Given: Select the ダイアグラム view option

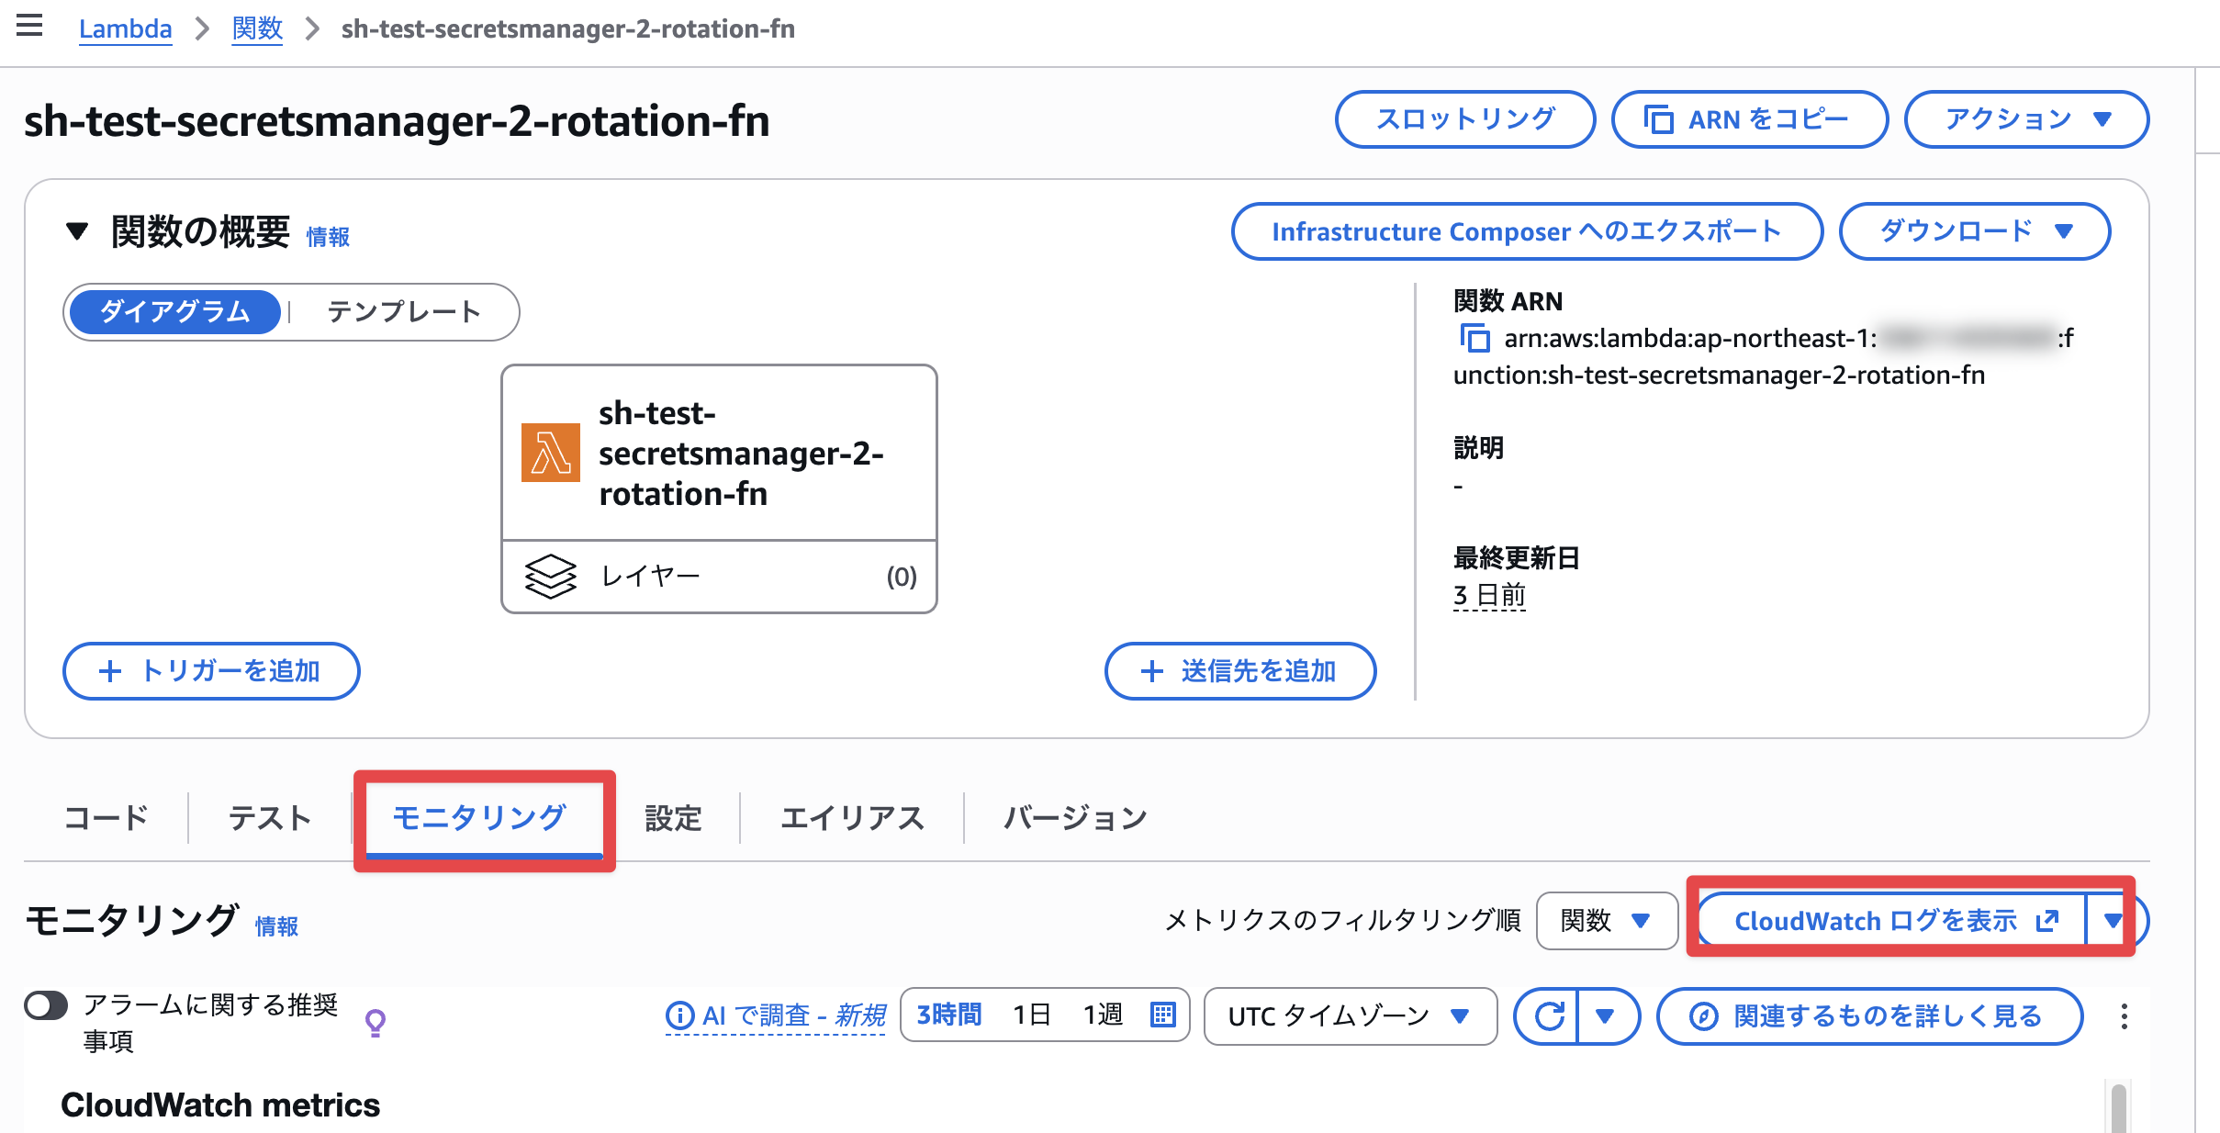Looking at the screenshot, I should pyautogui.click(x=175, y=312).
